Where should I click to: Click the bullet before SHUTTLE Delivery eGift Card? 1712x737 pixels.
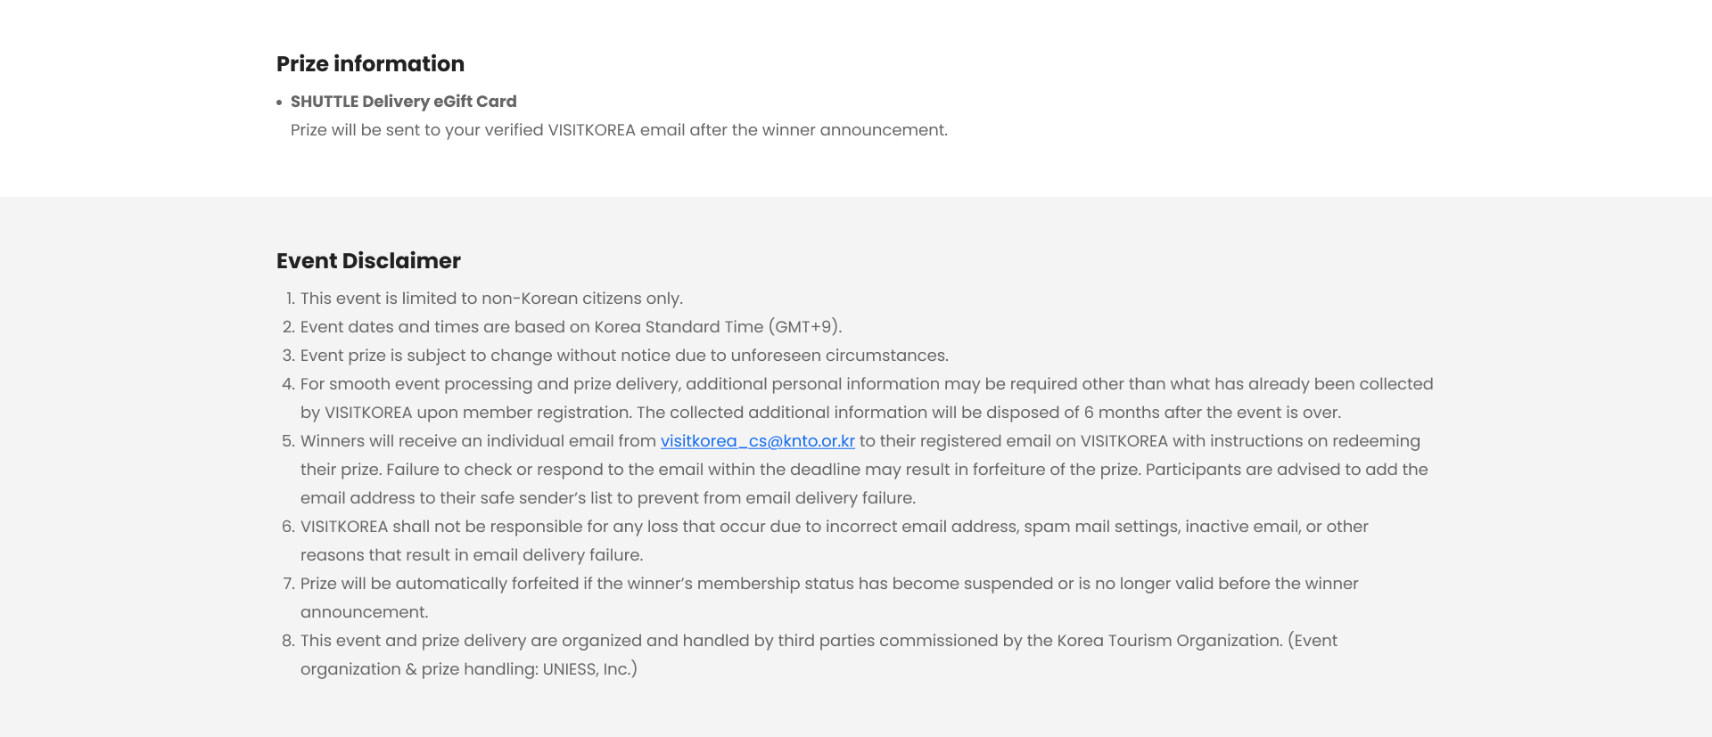click(x=279, y=102)
